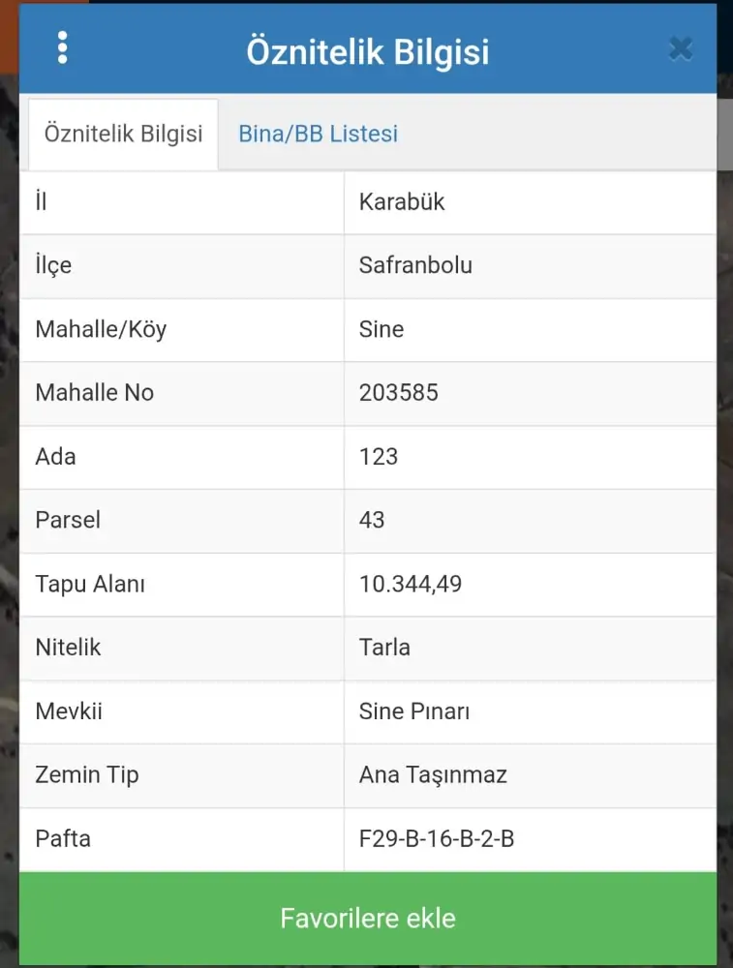Select the Nitelik row label
Image resolution: width=733 pixels, height=968 pixels.
[68, 647]
